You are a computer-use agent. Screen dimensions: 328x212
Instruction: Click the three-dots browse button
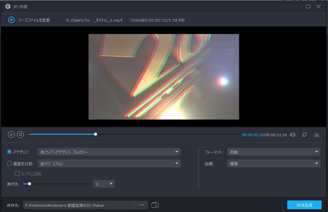[141, 205]
